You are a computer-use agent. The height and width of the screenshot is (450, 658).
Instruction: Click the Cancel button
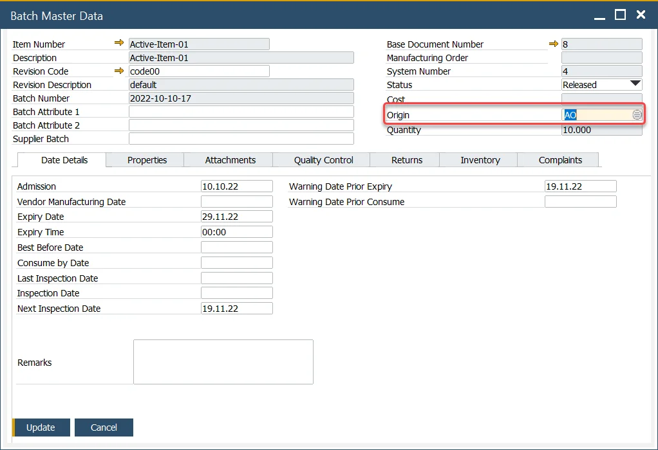(104, 427)
